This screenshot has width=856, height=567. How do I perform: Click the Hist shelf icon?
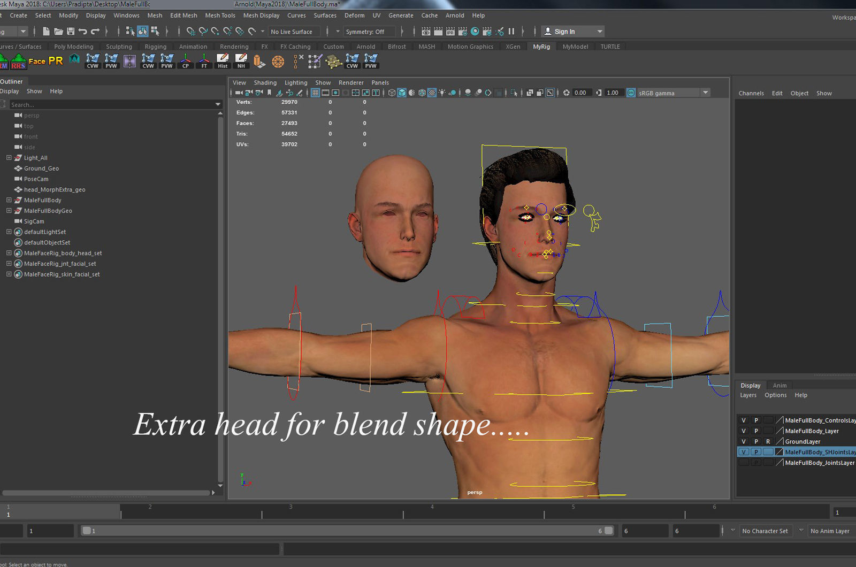223,61
